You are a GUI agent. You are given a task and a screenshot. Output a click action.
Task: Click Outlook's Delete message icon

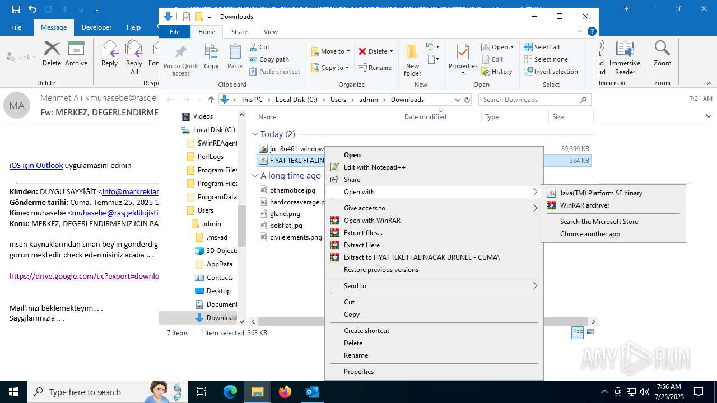pos(52,49)
